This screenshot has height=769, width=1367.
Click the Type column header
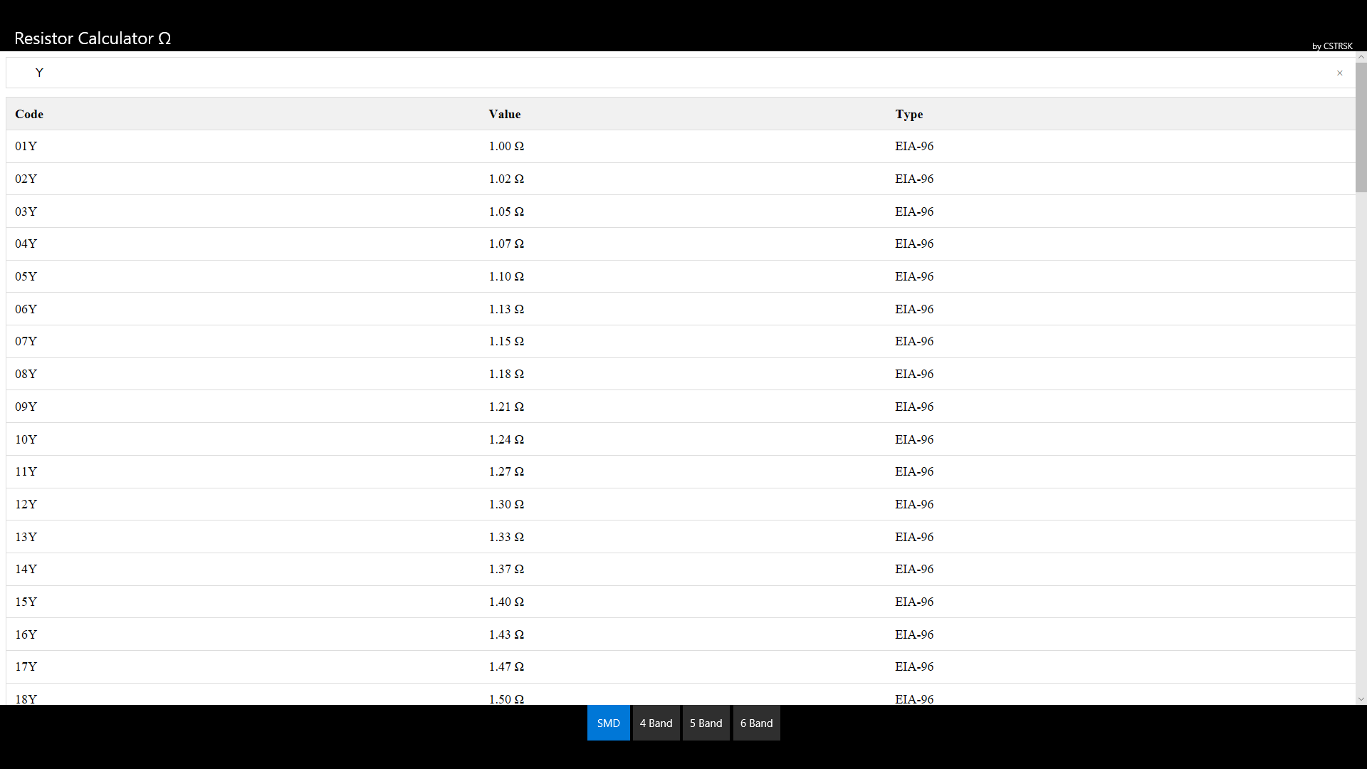click(909, 114)
